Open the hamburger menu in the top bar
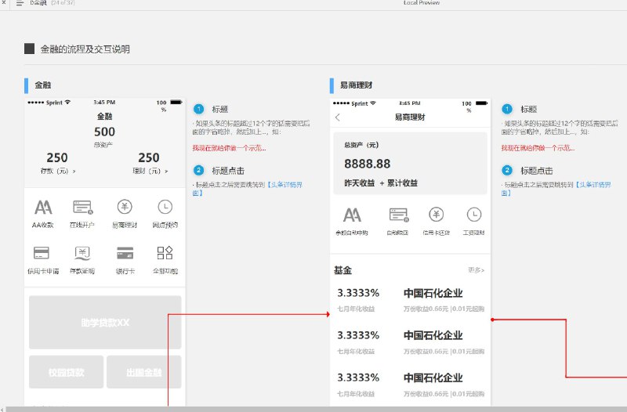Viewport: 627px width, 412px height. pos(20,3)
